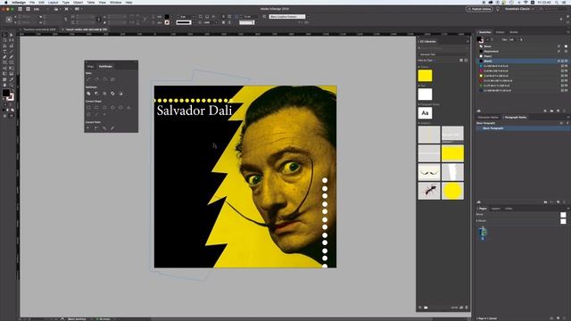Image resolution: width=571 pixels, height=321 pixels.
Task: Select the Basic Paragraph style row
Action: pos(523,128)
